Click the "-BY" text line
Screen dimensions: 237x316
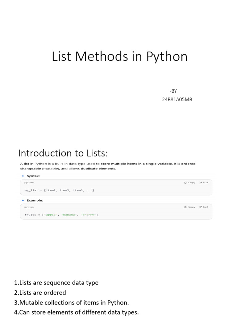(x=173, y=91)
